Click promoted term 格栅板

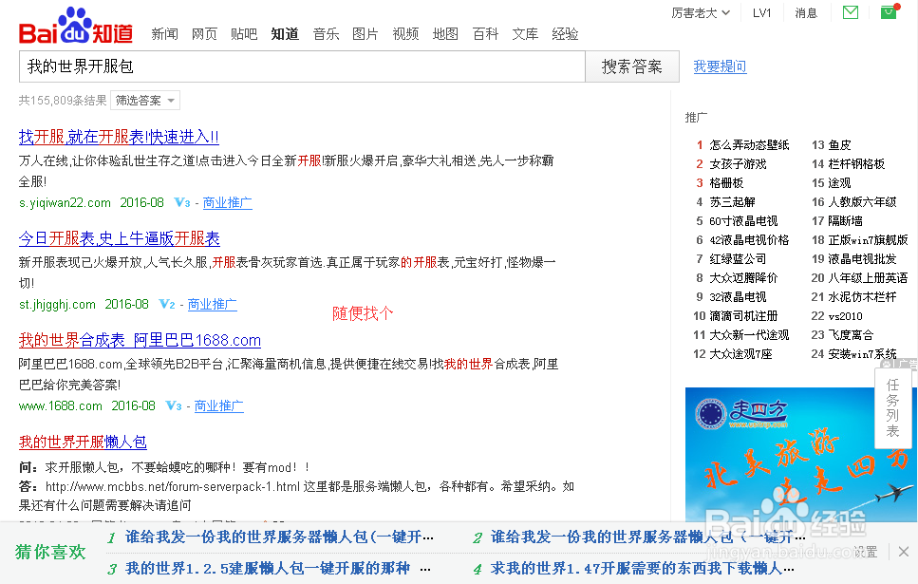726,182
